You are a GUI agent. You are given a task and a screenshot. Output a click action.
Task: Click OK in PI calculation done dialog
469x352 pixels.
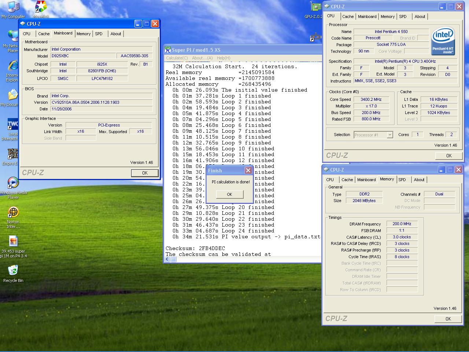pos(229,194)
